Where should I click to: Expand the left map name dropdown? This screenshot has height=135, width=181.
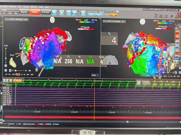[x=26, y=19]
